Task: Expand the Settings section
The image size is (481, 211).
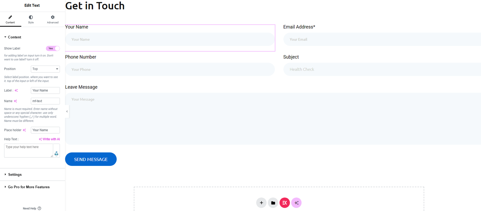Action: tap(15, 175)
